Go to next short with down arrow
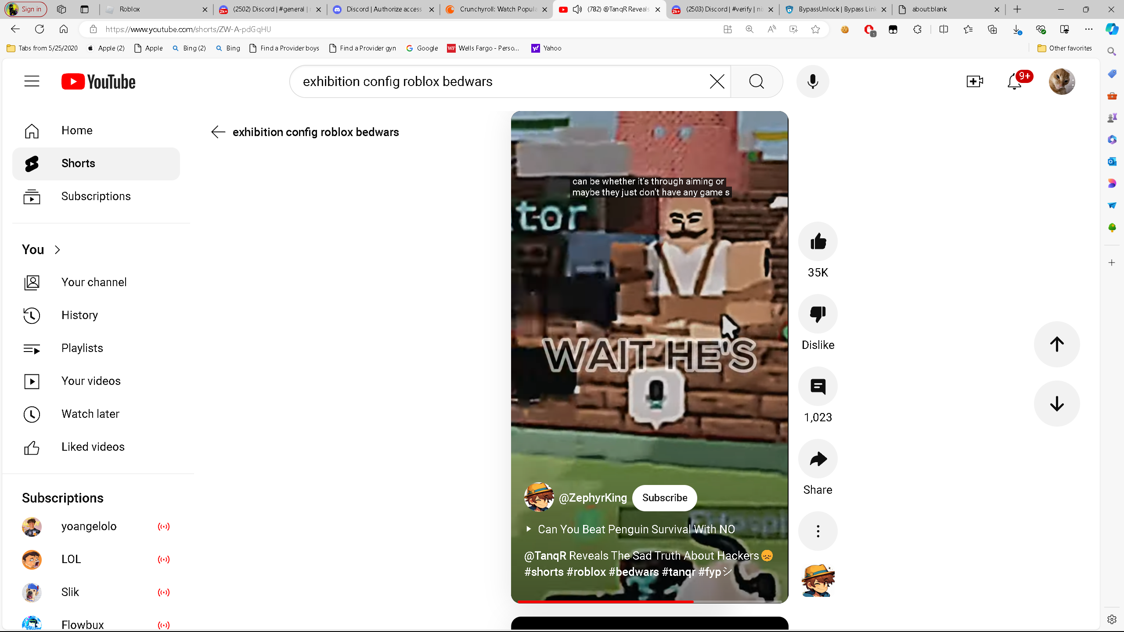 click(1056, 404)
